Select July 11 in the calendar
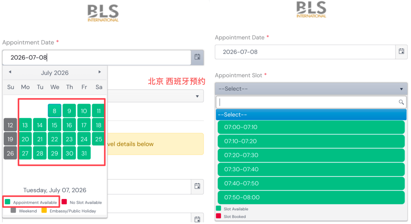This screenshot has height=224, width=411. [98, 111]
